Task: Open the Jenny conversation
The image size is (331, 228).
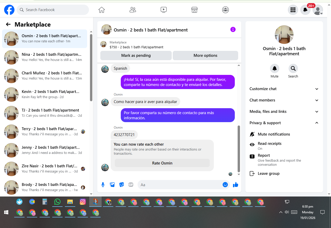Action: point(44,150)
